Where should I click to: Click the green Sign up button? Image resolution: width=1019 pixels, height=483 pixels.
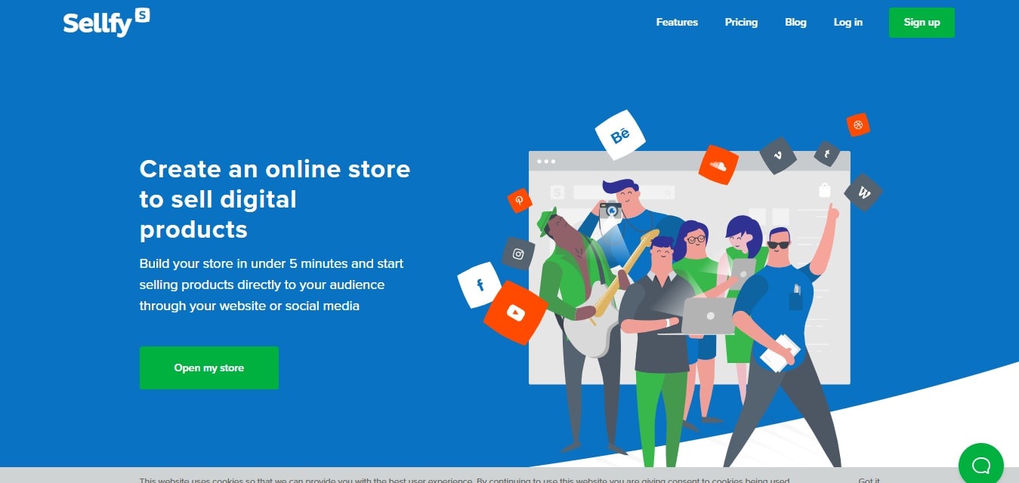[922, 23]
